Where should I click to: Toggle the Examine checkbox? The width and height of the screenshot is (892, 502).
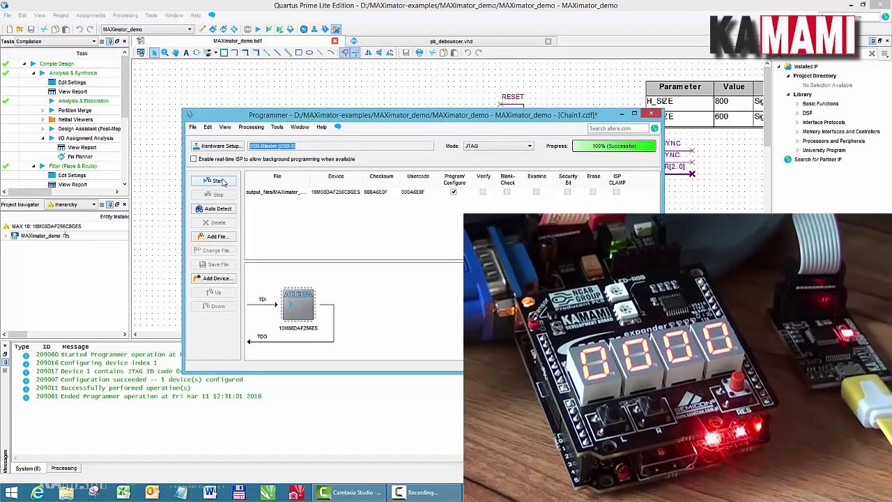tap(536, 192)
